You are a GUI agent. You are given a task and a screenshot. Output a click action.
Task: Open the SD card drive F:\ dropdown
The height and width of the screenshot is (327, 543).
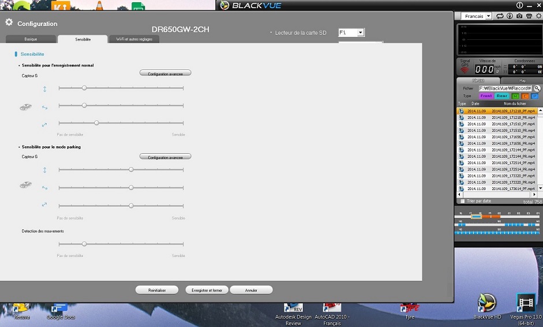coord(351,32)
